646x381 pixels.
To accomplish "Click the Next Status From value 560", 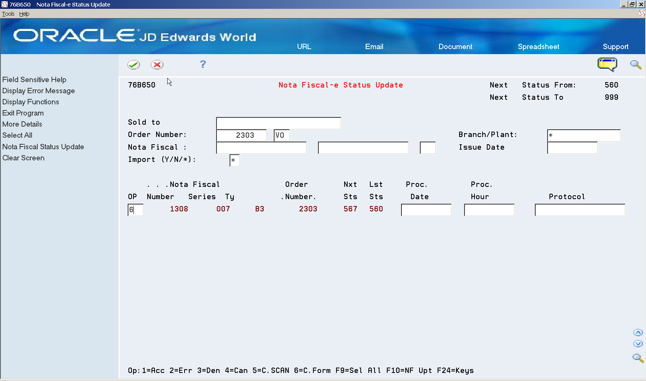I will point(611,85).
